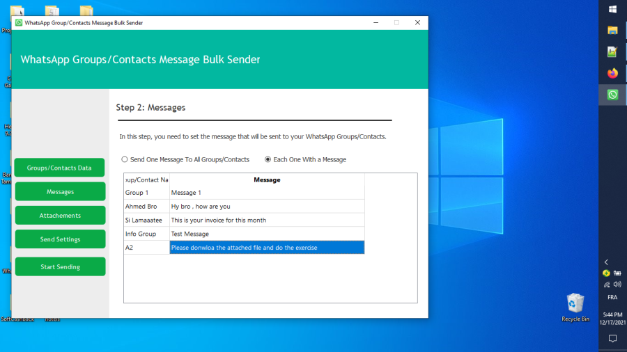Open the Attachements step

pos(60,216)
